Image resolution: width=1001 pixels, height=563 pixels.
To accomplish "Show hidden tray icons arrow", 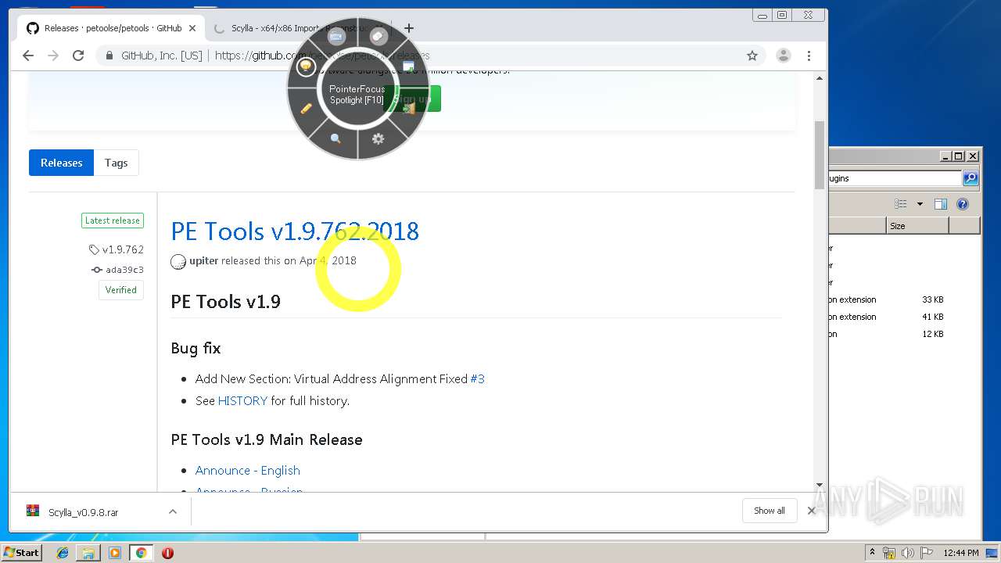I will pos(872,552).
